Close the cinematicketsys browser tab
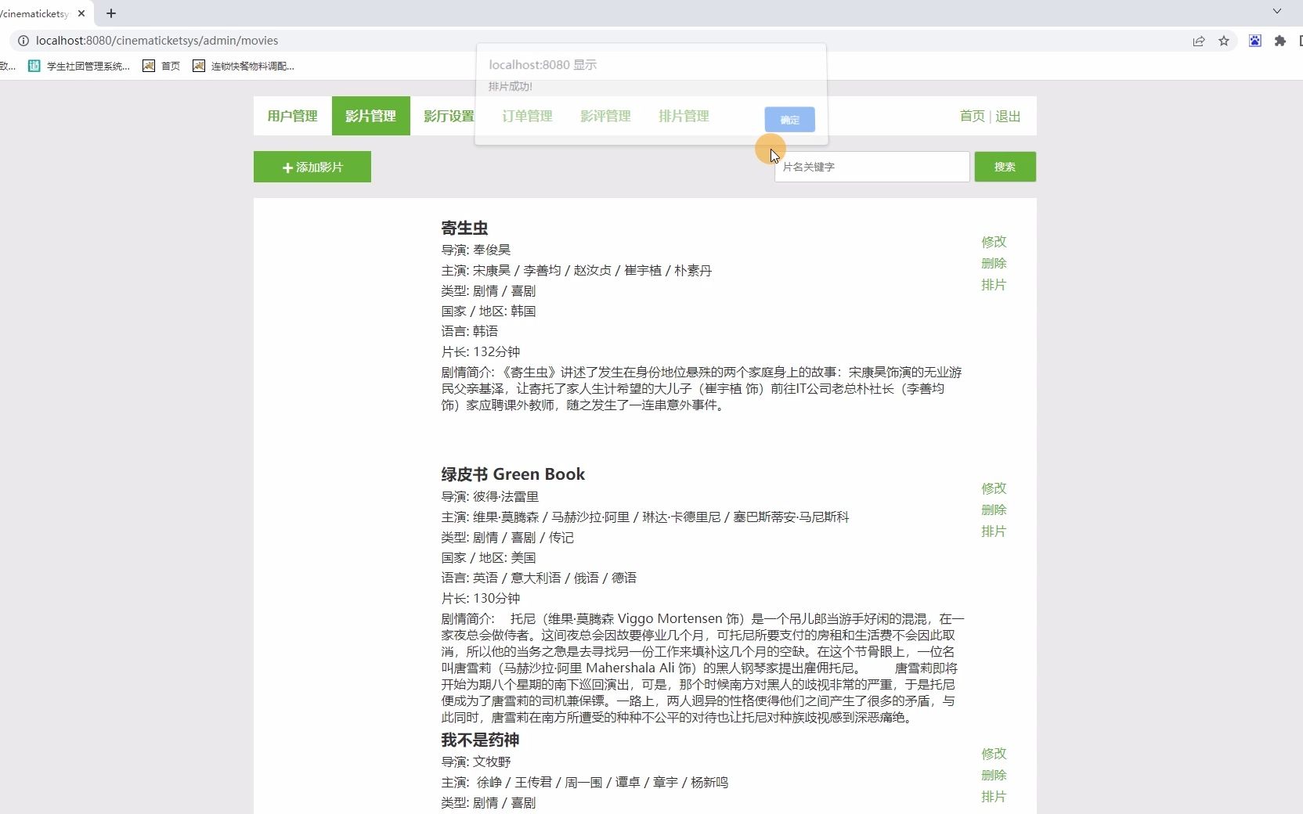Screen dimensions: 1303x814 tap(81, 13)
